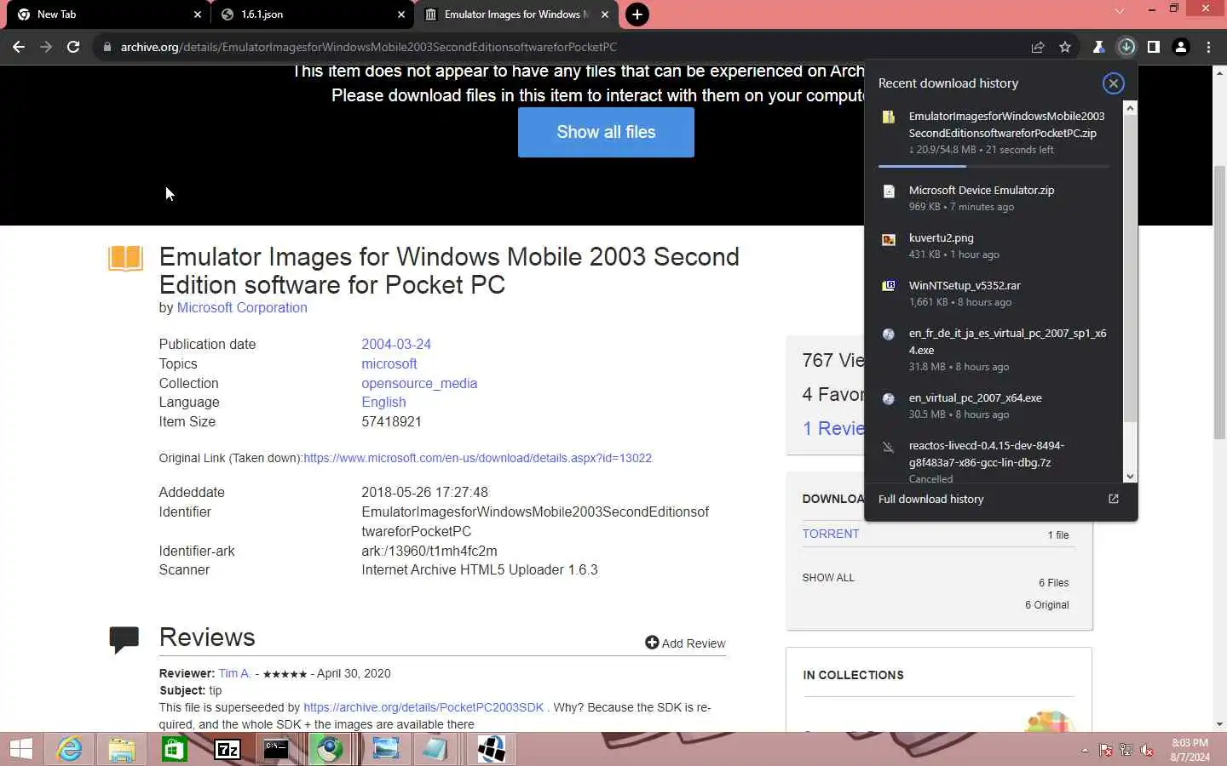Open en_virtual_pc_2007_x64.exe download entry

[975, 398]
